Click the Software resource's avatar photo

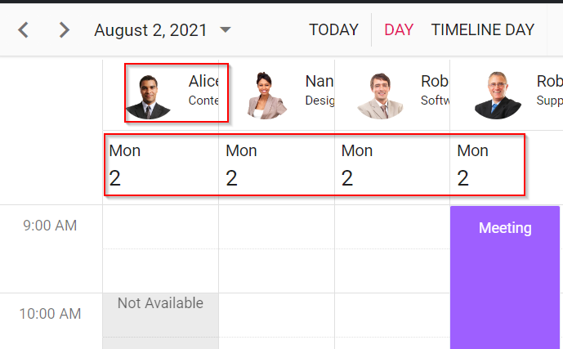(380, 95)
